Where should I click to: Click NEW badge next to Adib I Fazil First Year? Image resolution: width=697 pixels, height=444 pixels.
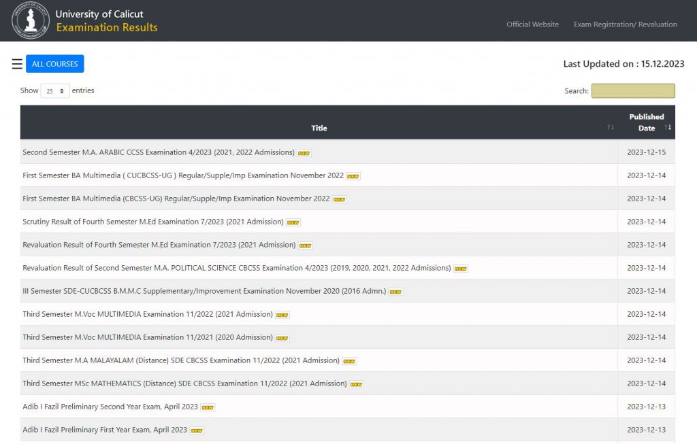(197, 430)
